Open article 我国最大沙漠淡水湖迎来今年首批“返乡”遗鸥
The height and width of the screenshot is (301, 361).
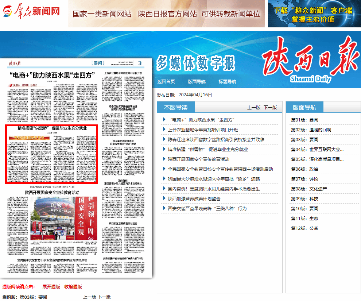pyautogui.click(x=214, y=179)
